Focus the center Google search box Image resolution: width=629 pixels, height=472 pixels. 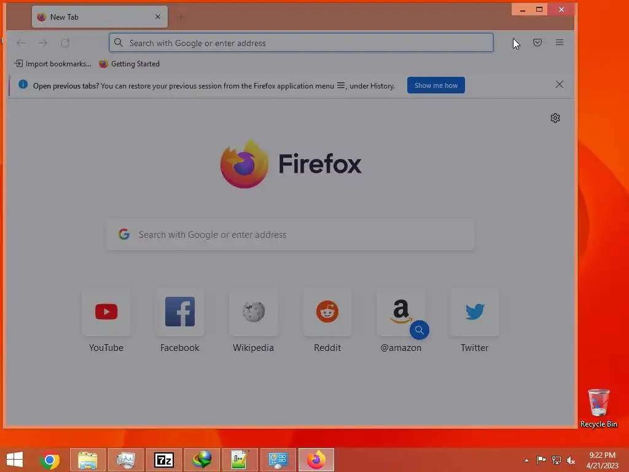(291, 234)
